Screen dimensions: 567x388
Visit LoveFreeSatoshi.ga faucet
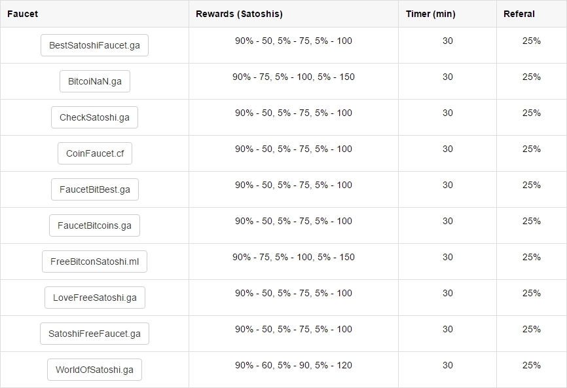[x=95, y=298]
